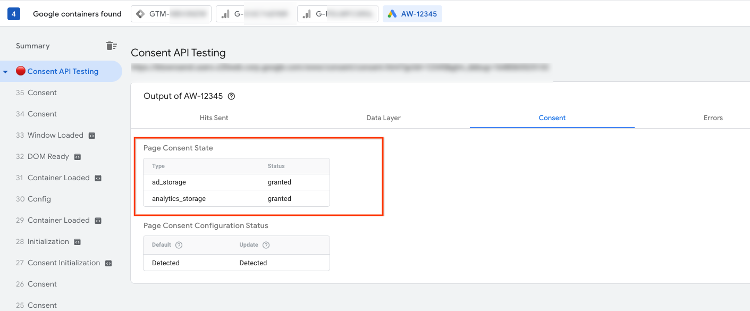The height and width of the screenshot is (311, 750).
Task: Click Detected under Update column
Action: [x=253, y=263]
